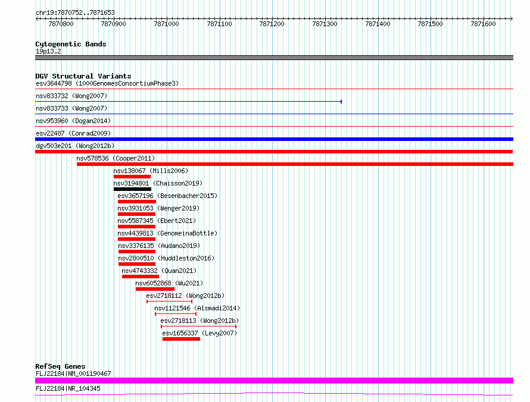Select nsv578536 (Cooper2011) variant label
The width and height of the screenshot is (530, 402).
(116, 158)
